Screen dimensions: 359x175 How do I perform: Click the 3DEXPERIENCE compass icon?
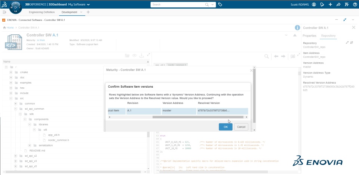pyautogui.click(x=16, y=7)
